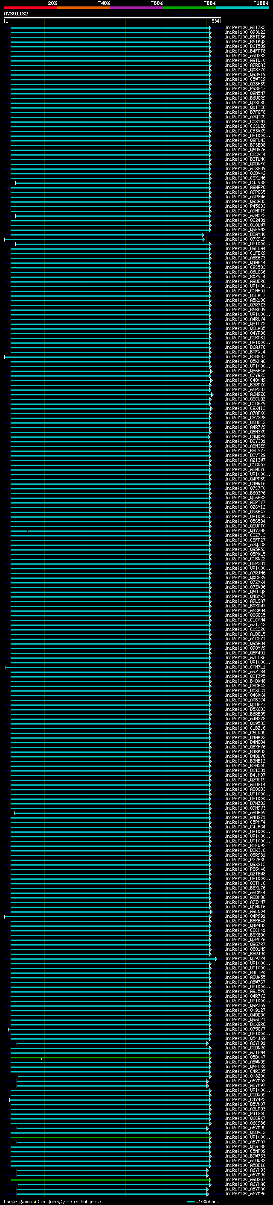Select label UniRef100_A0BIC4

point(245,700)
